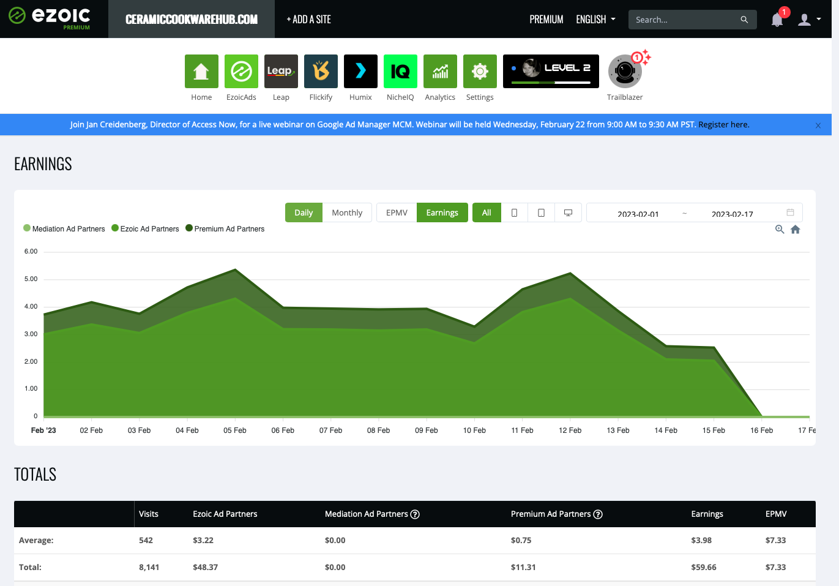This screenshot has height=586, width=839.
Task: Click average earnings value $3.98
Action: coord(701,540)
